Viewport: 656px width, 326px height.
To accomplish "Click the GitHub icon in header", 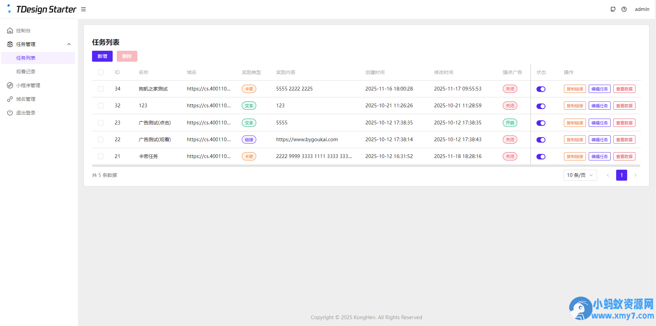I will click(613, 9).
